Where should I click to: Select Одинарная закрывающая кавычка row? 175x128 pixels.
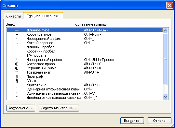85,94
